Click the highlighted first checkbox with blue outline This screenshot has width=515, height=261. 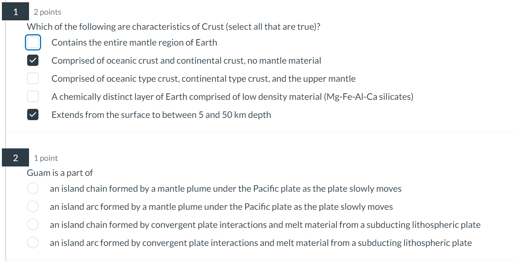pyautogui.click(x=33, y=42)
